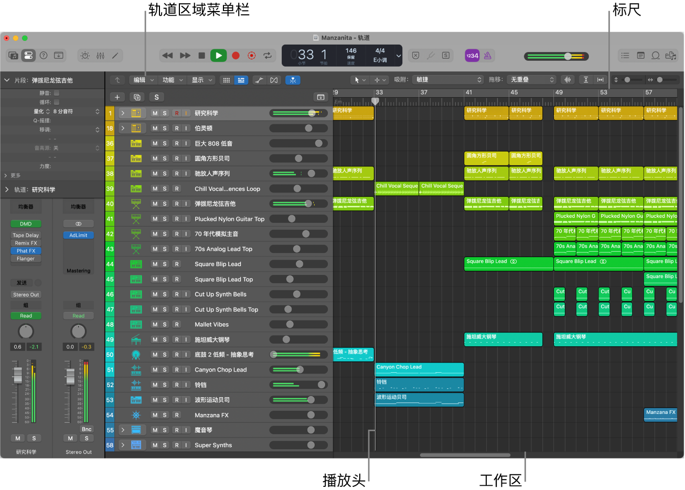Toggle the 循环 checkbox in region inspector
The image size is (685, 490).
[x=57, y=102]
